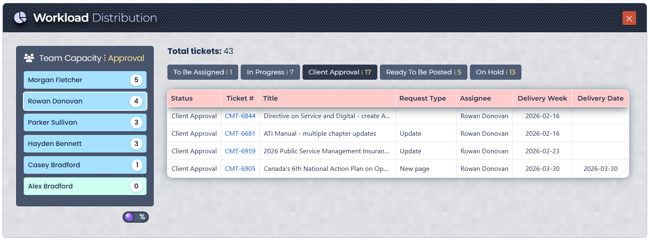Click the Team Capacity people icon

coord(29,58)
